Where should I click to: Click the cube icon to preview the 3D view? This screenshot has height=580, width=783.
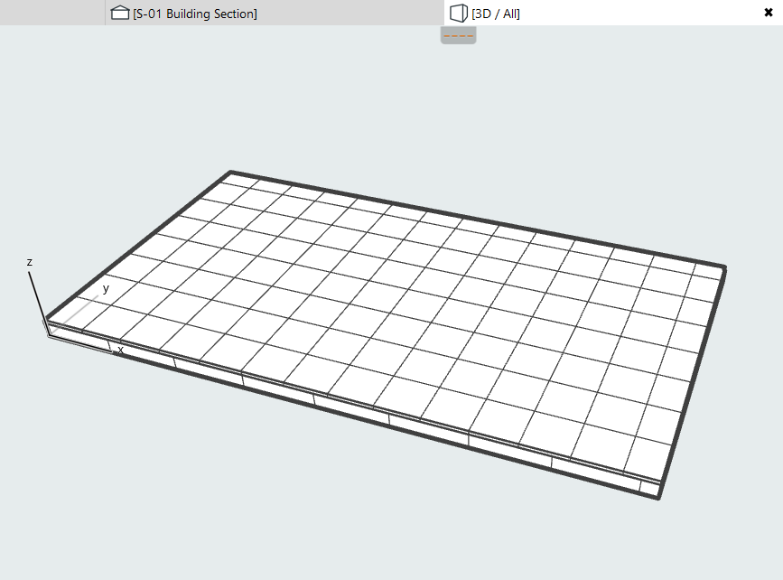(458, 14)
